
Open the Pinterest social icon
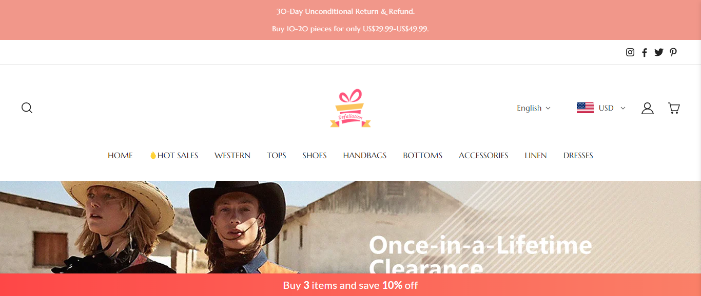click(673, 52)
